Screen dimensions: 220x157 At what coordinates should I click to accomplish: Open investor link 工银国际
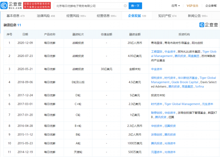coord(156,52)
